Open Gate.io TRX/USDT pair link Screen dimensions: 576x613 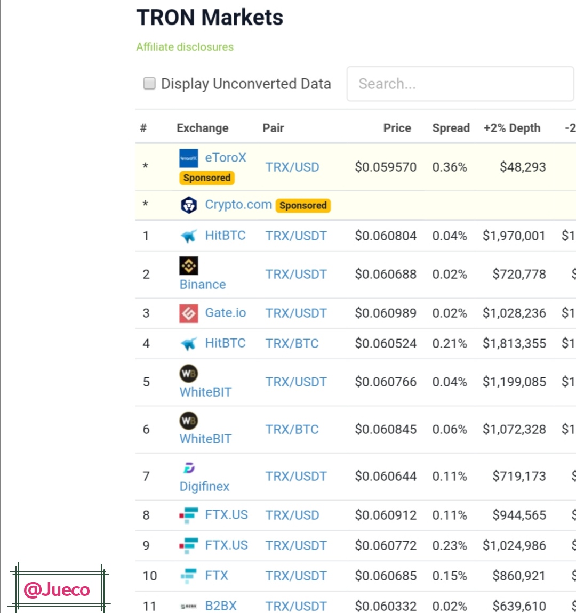(x=296, y=313)
